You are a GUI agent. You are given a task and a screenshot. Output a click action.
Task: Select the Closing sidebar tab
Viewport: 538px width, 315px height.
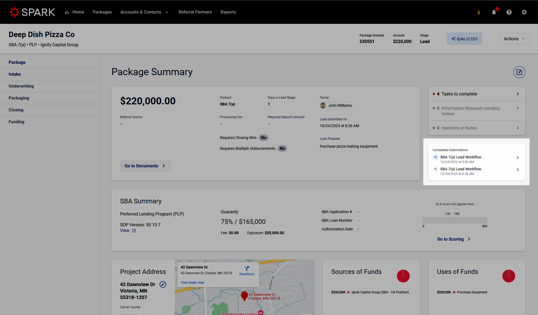coord(50,110)
